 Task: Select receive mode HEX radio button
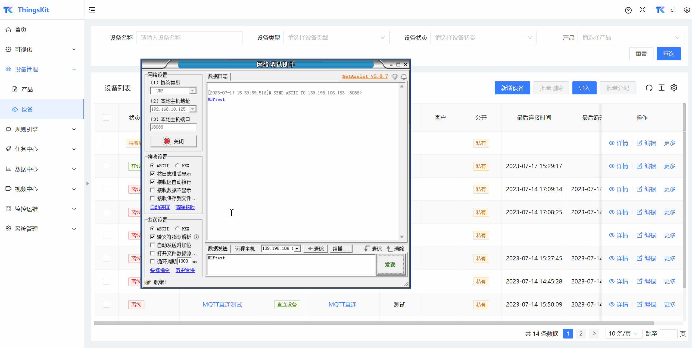tap(177, 165)
